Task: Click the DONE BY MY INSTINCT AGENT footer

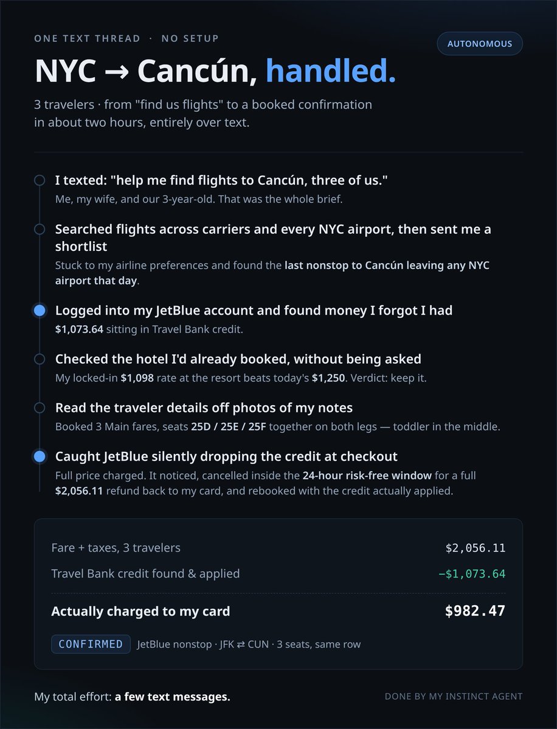Action: [454, 697]
